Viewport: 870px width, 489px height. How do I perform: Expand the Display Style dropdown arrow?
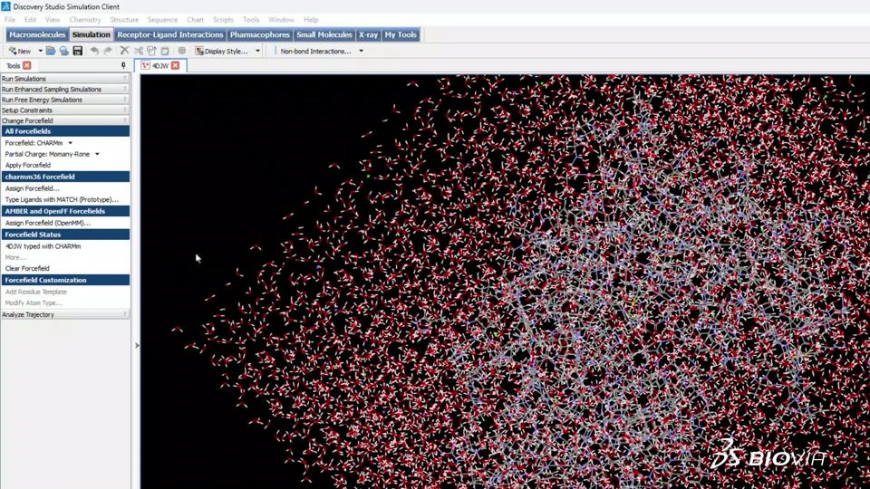coord(257,51)
